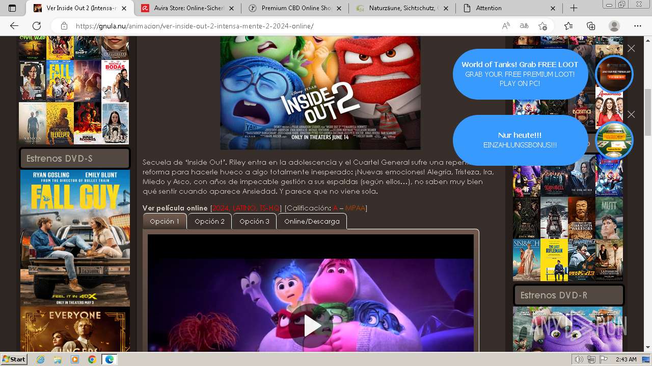This screenshot has height=366, width=652.
Task: Open File Explorer from taskbar
Action: point(58,359)
